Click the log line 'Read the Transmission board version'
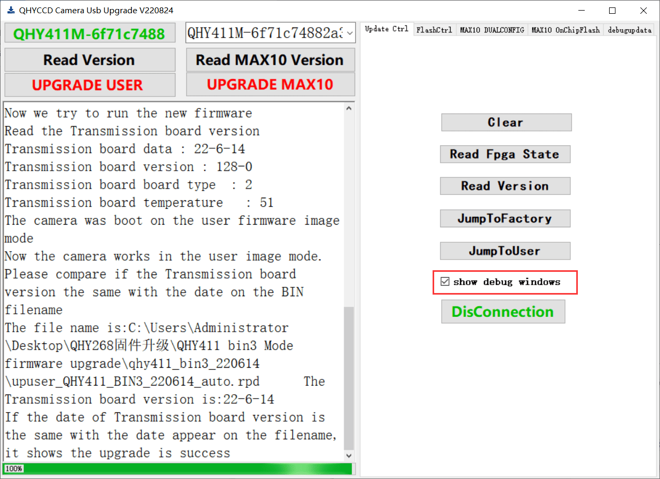 coord(133,131)
